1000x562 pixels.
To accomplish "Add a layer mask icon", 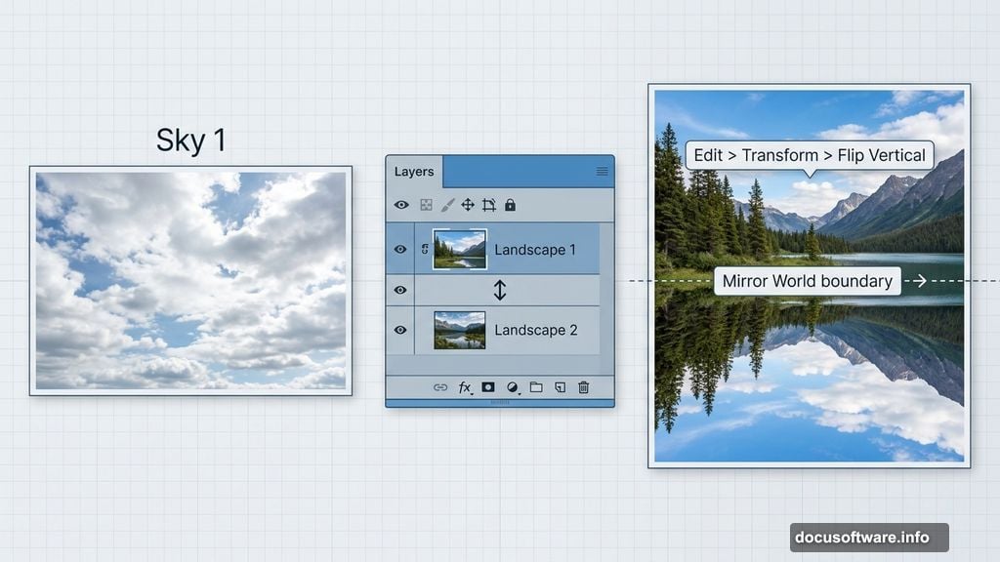I will pos(488,387).
